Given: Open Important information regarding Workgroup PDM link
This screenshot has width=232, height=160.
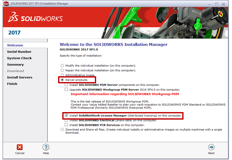Looking at the screenshot, I should click(x=125, y=94).
